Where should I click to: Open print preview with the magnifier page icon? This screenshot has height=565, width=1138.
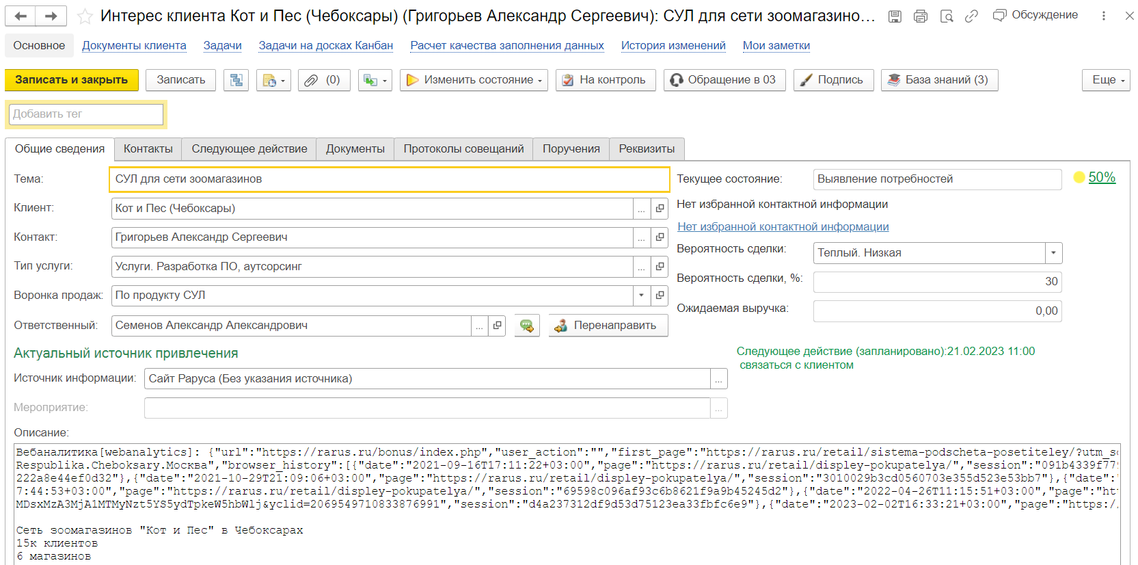(x=947, y=16)
